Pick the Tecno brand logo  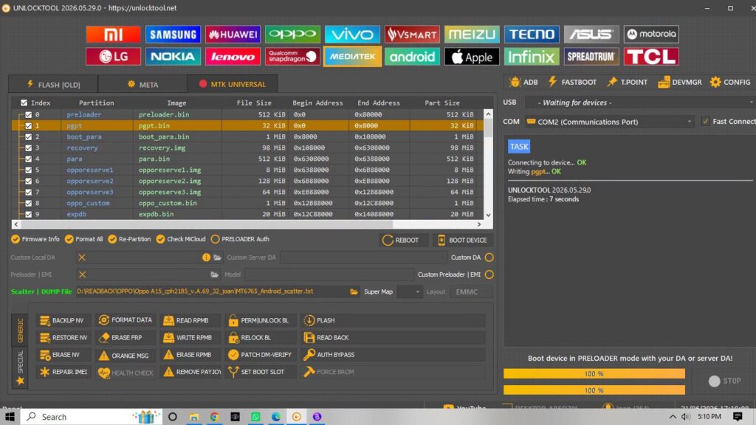[x=532, y=34]
